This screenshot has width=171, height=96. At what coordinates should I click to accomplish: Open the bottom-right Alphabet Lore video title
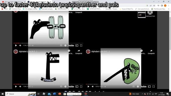coord(100,51)
